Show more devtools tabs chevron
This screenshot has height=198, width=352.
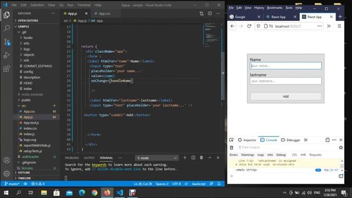[x=306, y=140]
